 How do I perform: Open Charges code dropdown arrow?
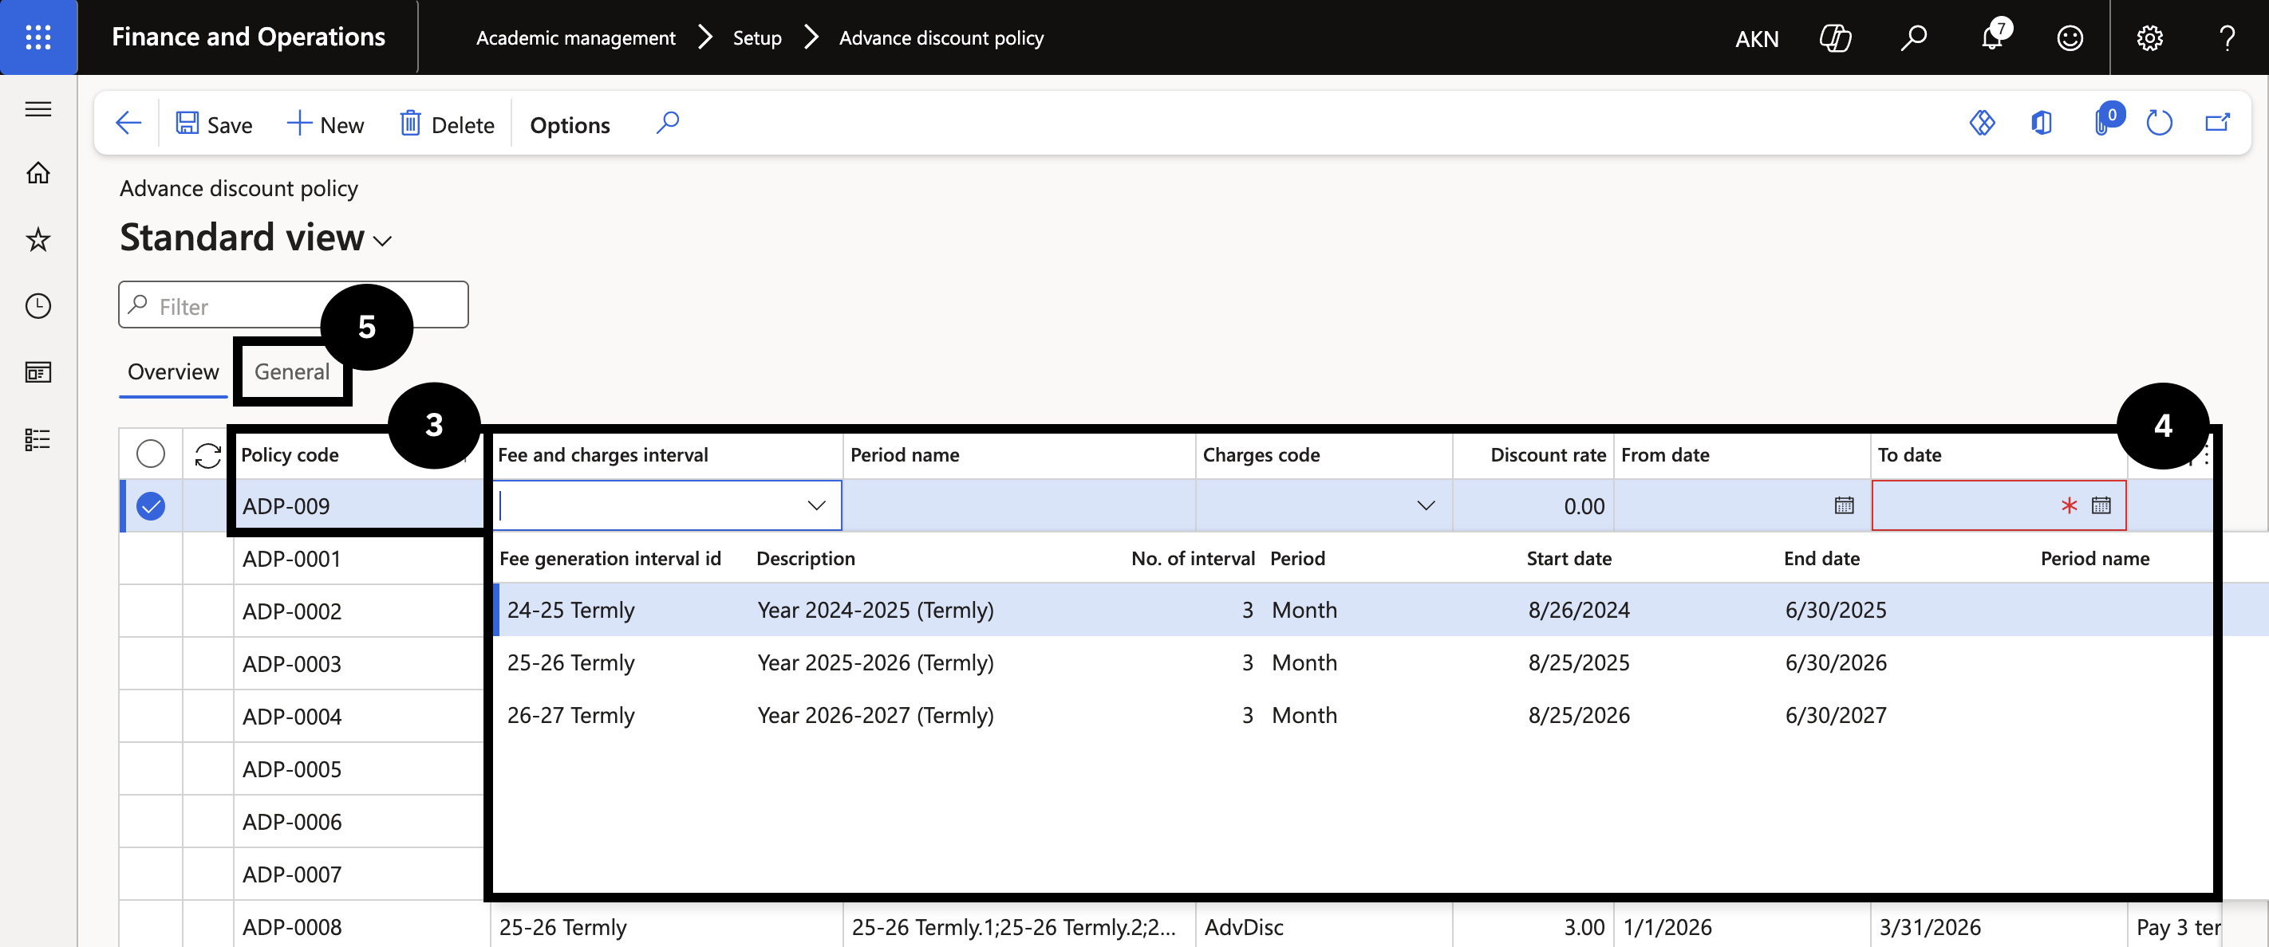1425,506
